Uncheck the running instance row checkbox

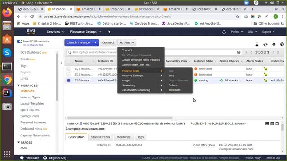69,80
